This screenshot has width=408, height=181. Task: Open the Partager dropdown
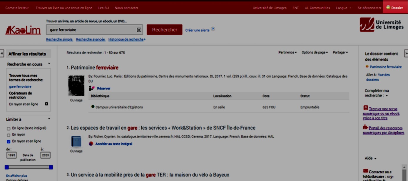pos(340,52)
